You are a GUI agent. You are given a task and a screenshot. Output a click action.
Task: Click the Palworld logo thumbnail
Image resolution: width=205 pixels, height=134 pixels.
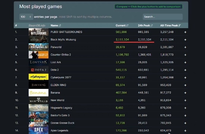point(38,47)
